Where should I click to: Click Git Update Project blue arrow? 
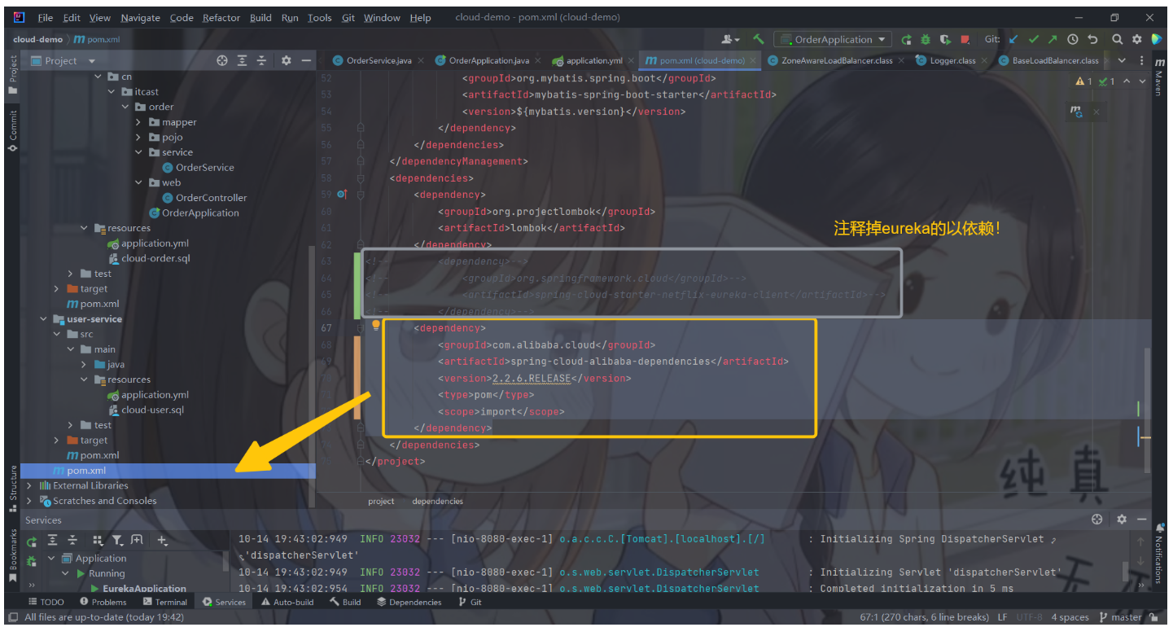pyautogui.click(x=1013, y=39)
